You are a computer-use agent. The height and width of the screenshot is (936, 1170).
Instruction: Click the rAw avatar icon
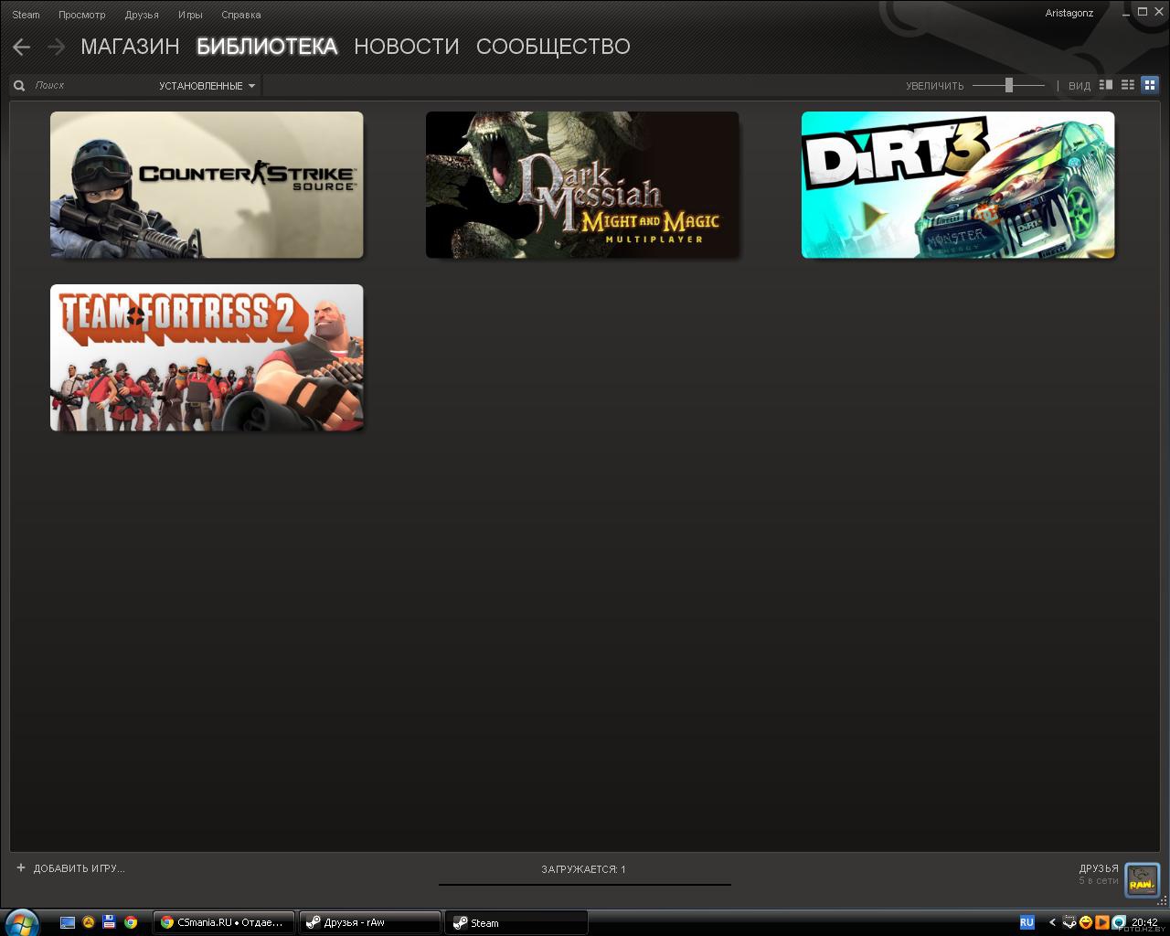click(1142, 880)
